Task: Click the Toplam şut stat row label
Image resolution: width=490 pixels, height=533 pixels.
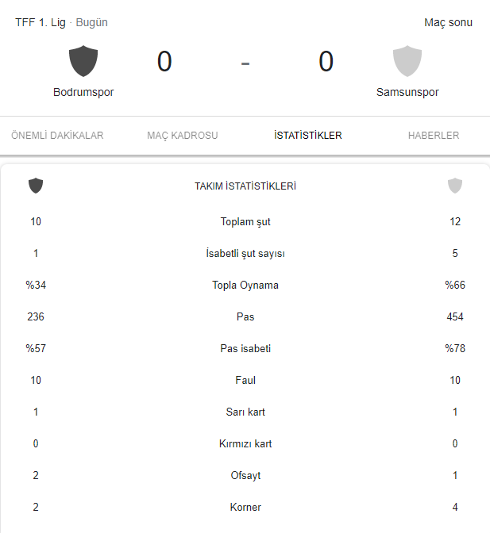Action: point(245,222)
